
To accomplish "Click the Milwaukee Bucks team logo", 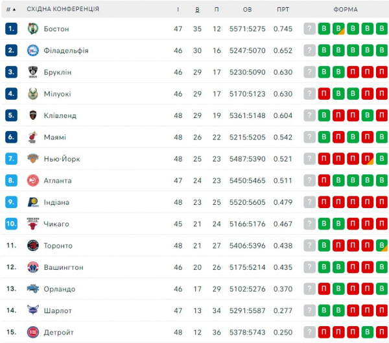I will [33, 94].
